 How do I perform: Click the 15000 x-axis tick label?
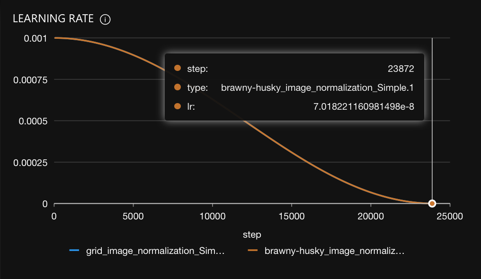pos(292,216)
